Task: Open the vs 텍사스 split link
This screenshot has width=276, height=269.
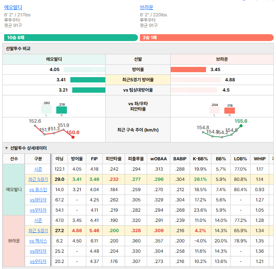Action: point(38,241)
